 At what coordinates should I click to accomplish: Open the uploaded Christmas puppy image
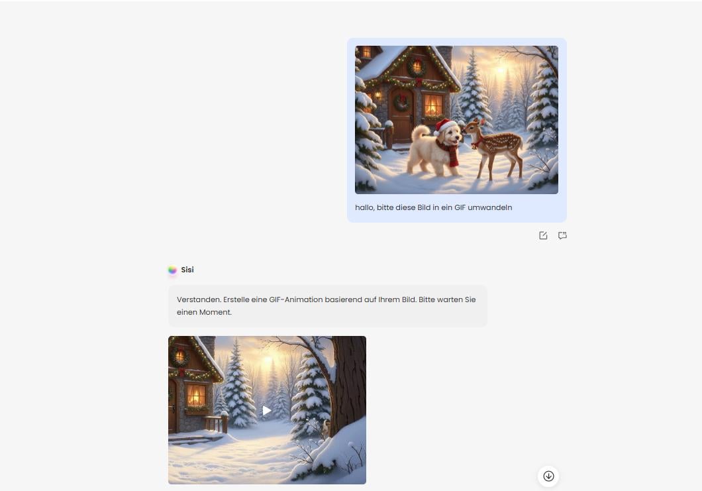(456, 120)
